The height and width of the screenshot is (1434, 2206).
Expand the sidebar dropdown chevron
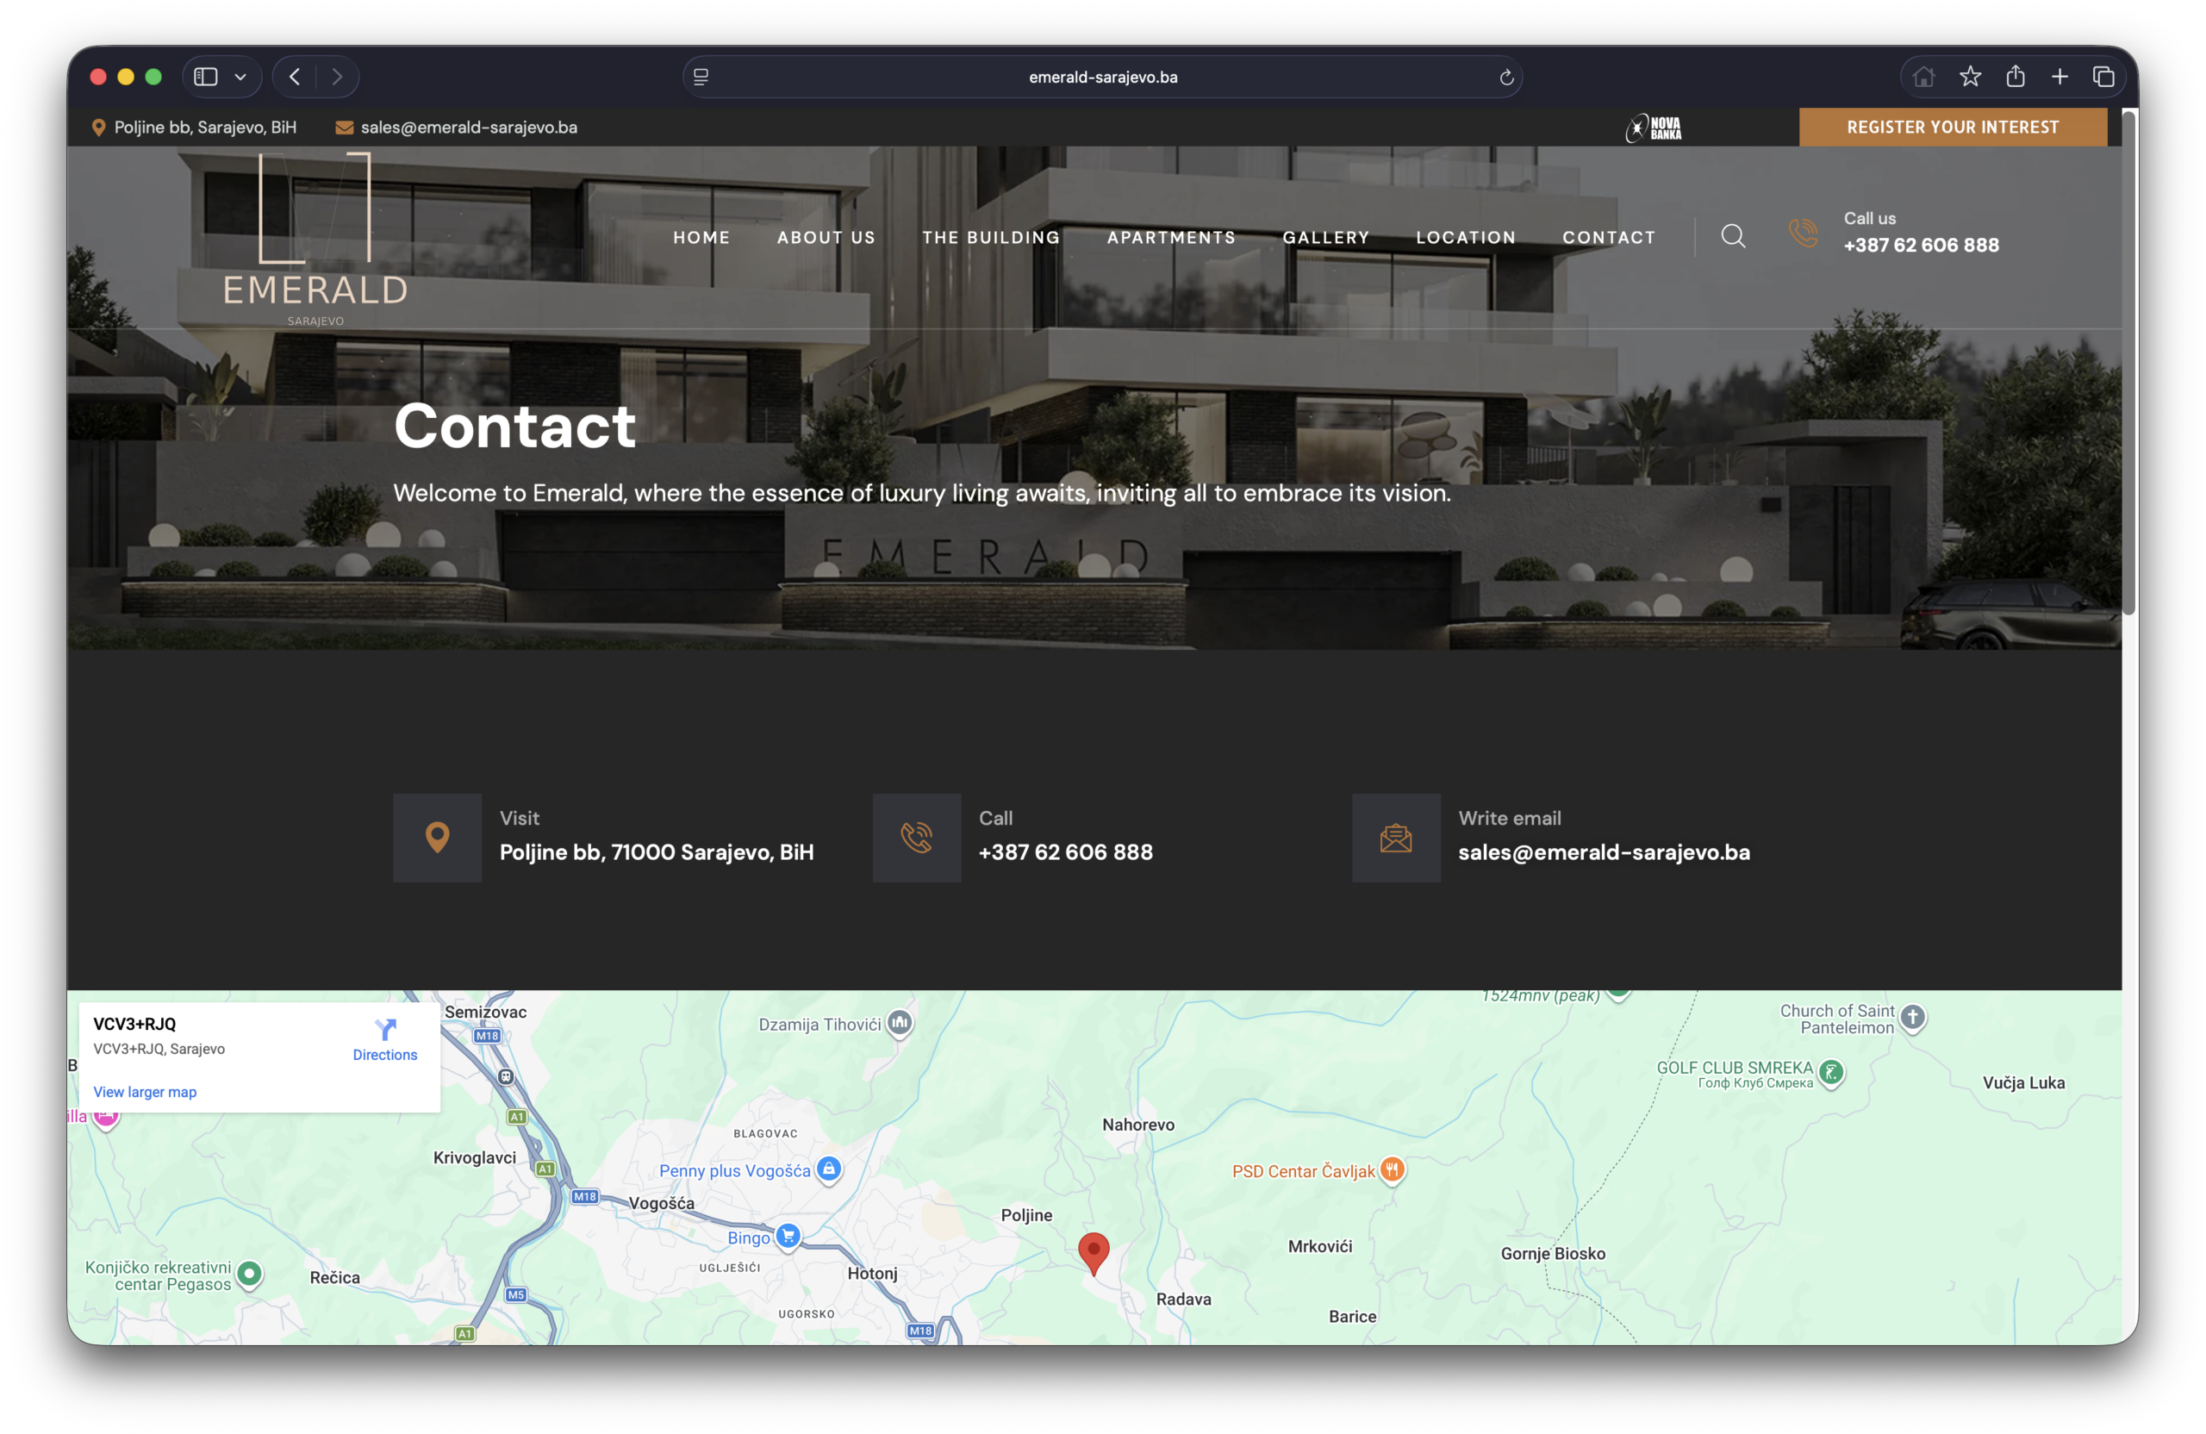pyautogui.click(x=241, y=77)
